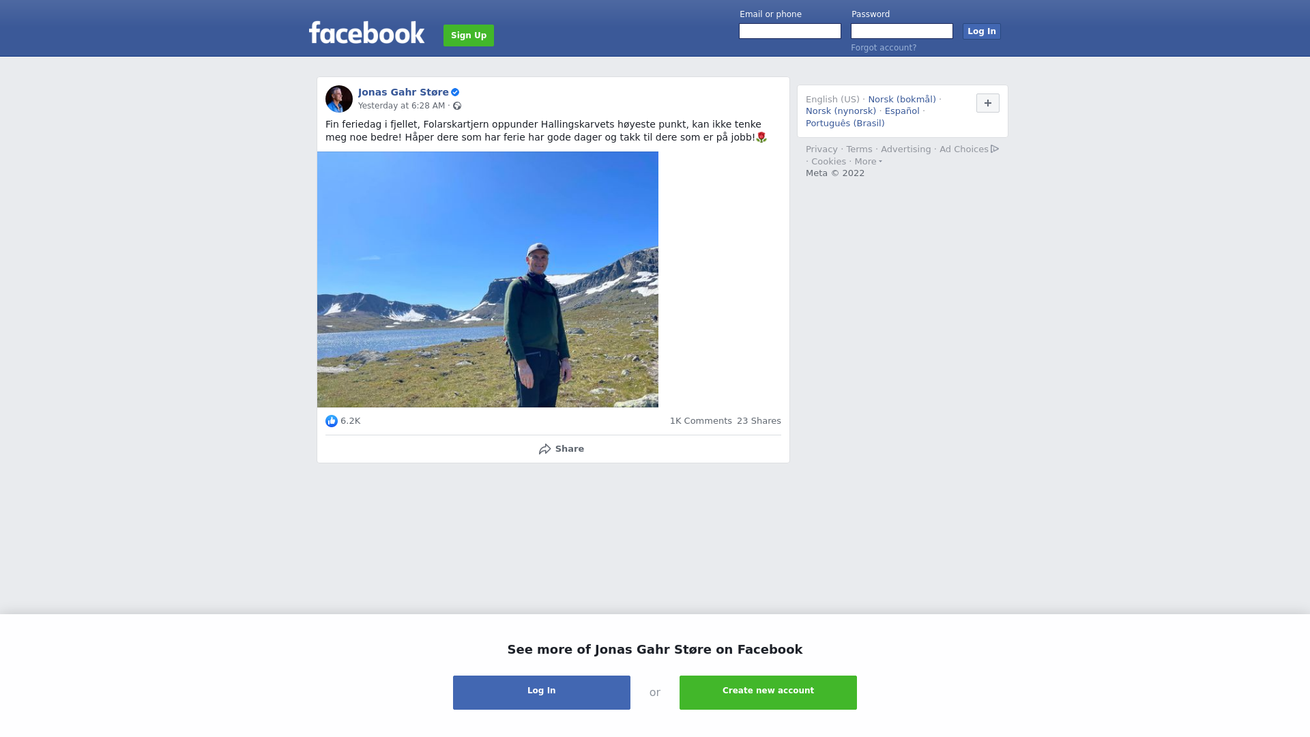The image size is (1310, 737).
Task: Expand the More footer dropdown
Action: pyautogui.click(x=868, y=162)
